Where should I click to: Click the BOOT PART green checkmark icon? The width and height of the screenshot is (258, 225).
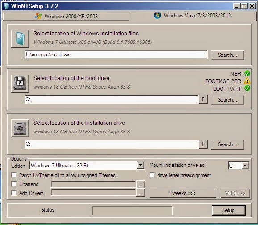(247, 89)
